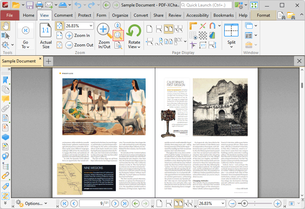Click the XY cursor coordinates icon
This screenshot has height=209, width=305.
coord(203,45)
